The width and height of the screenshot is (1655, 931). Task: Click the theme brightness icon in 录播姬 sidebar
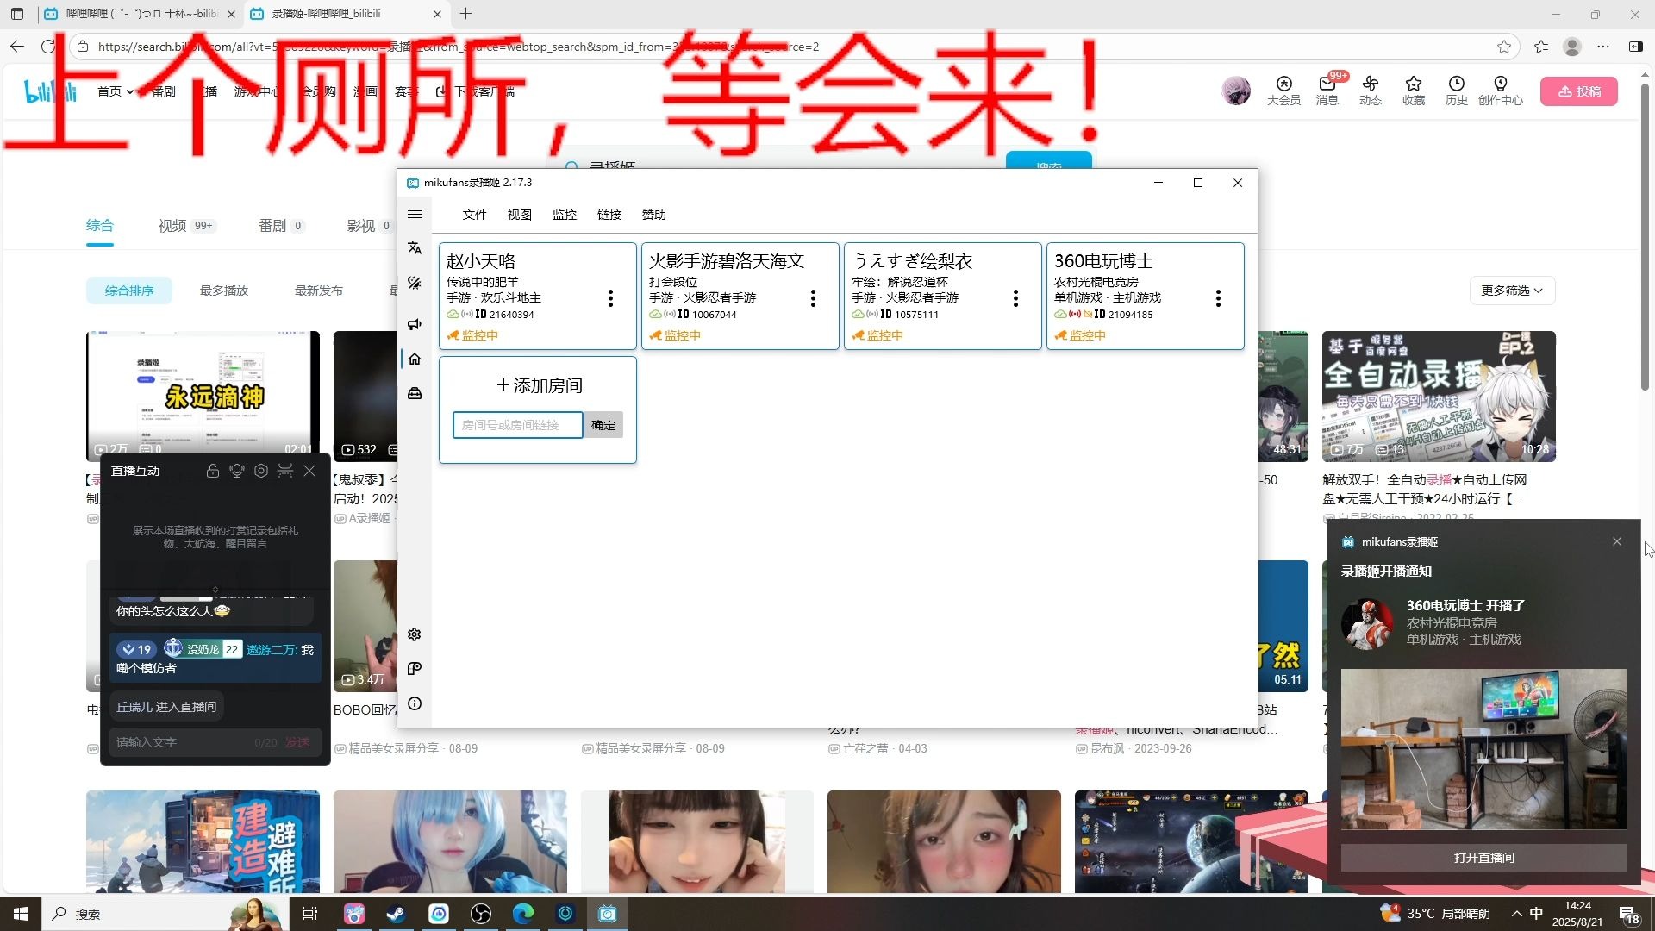click(415, 284)
